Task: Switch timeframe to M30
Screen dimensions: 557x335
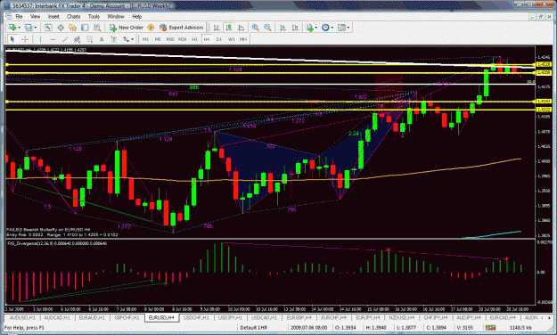Action: [182, 39]
